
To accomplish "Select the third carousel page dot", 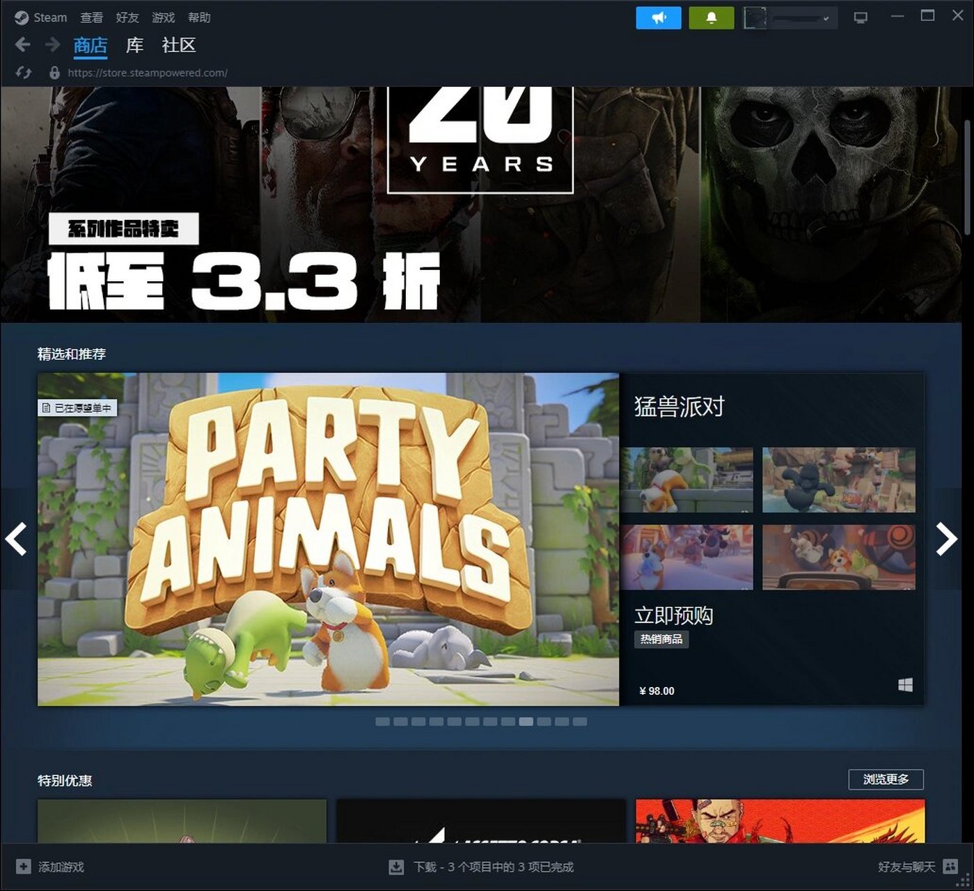I will tap(418, 722).
